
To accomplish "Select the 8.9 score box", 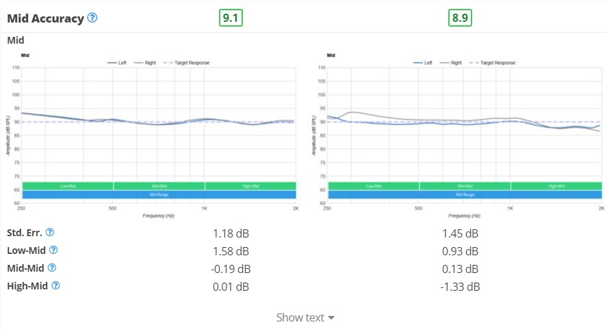I will pos(460,18).
